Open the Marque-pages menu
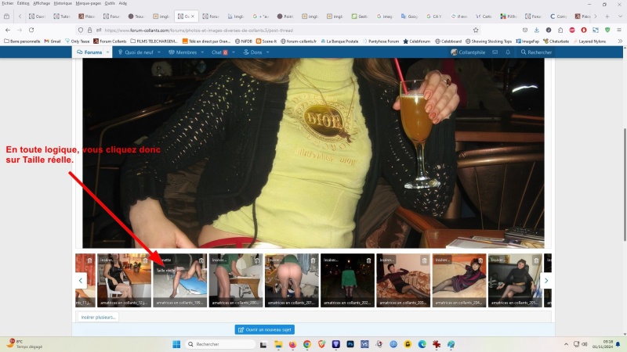The height and width of the screenshot is (352, 627). coord(89,3)
